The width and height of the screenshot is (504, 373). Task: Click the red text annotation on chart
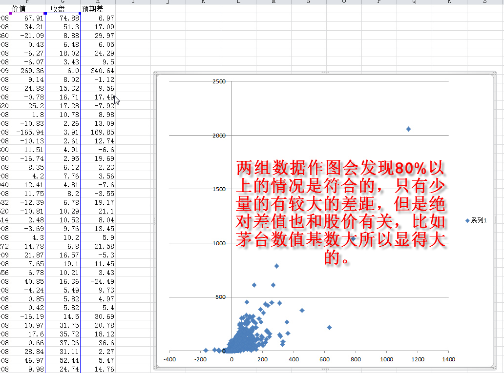(x=340, y=212)
